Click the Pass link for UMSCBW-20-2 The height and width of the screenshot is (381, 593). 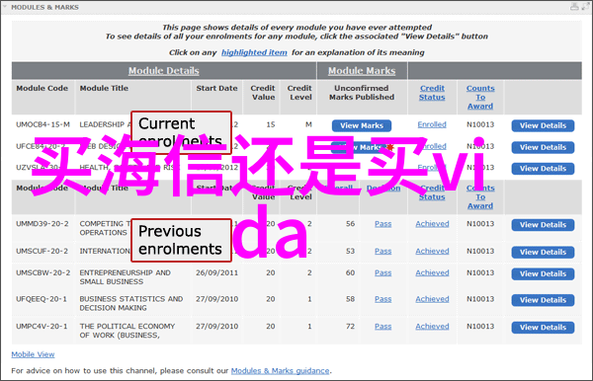pos(383,272)
